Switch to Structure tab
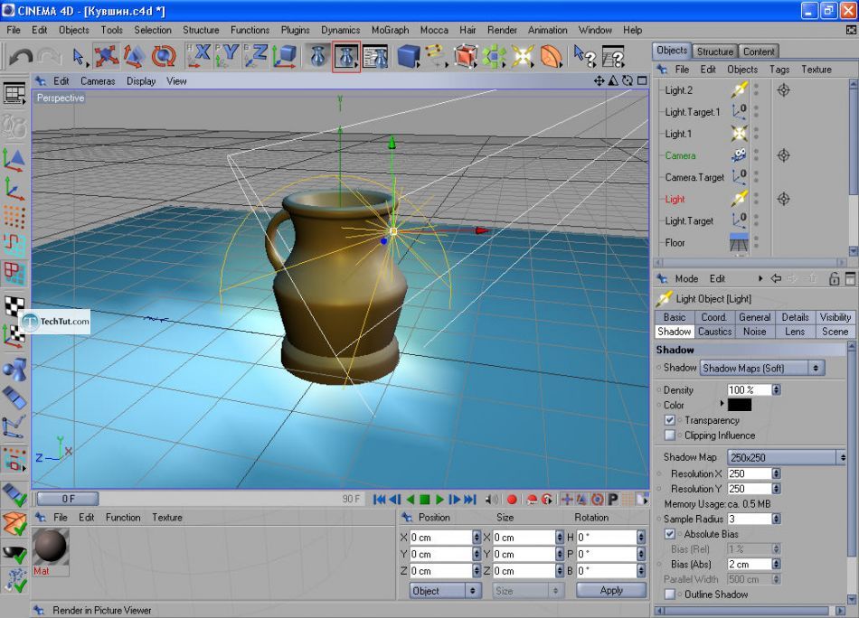 (x=715, y=51)
